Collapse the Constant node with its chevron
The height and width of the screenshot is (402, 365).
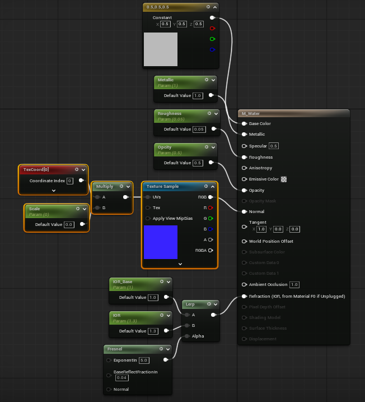pos(215,7)
